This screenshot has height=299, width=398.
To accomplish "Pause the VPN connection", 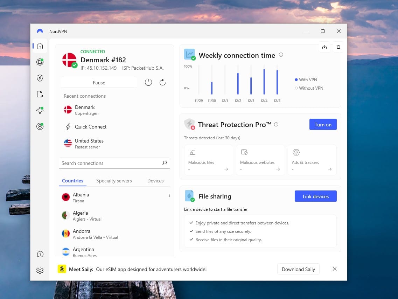I will 99,83.
